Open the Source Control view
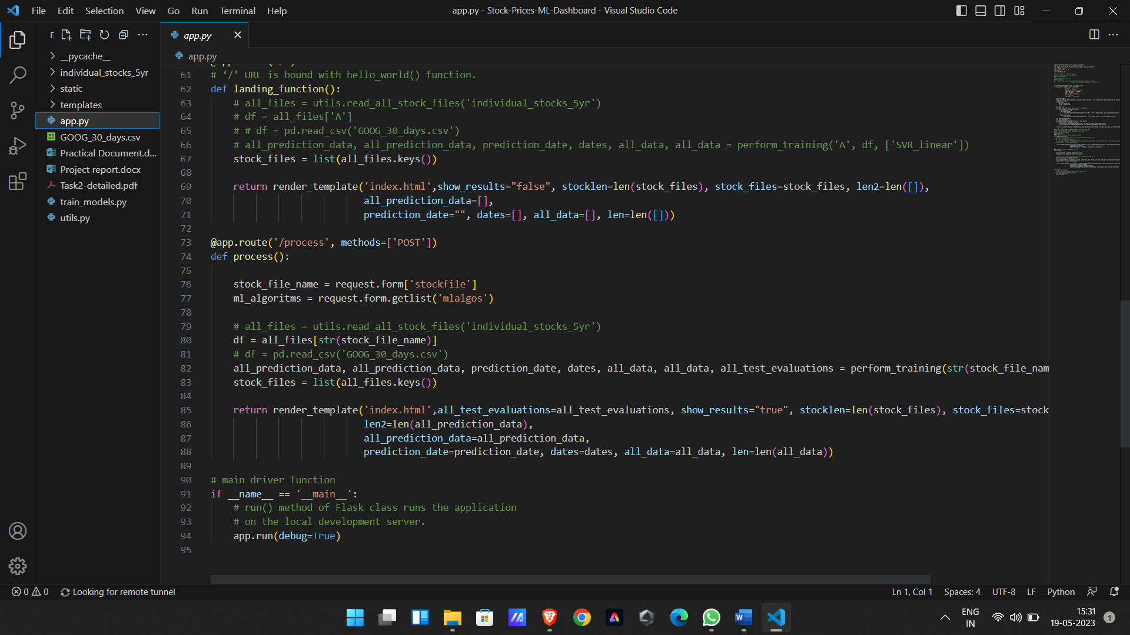Screen dimensions: 1130x635 tap(18, 110)
